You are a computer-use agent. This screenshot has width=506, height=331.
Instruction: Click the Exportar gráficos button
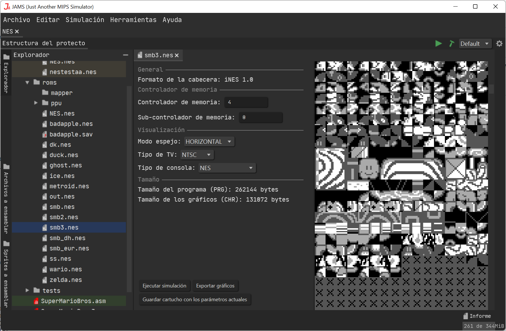pyautogui.click(x=215, y=286)
